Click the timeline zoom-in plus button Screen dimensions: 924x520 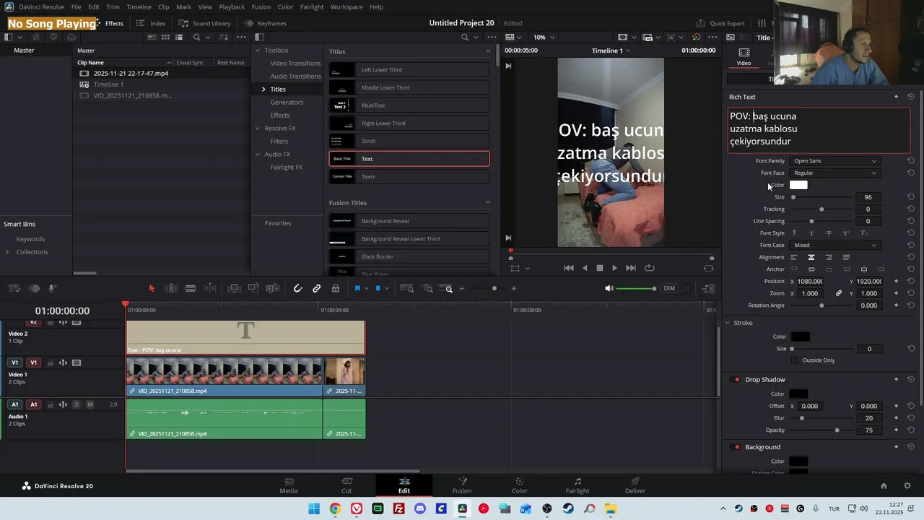(x=513, y=288)
